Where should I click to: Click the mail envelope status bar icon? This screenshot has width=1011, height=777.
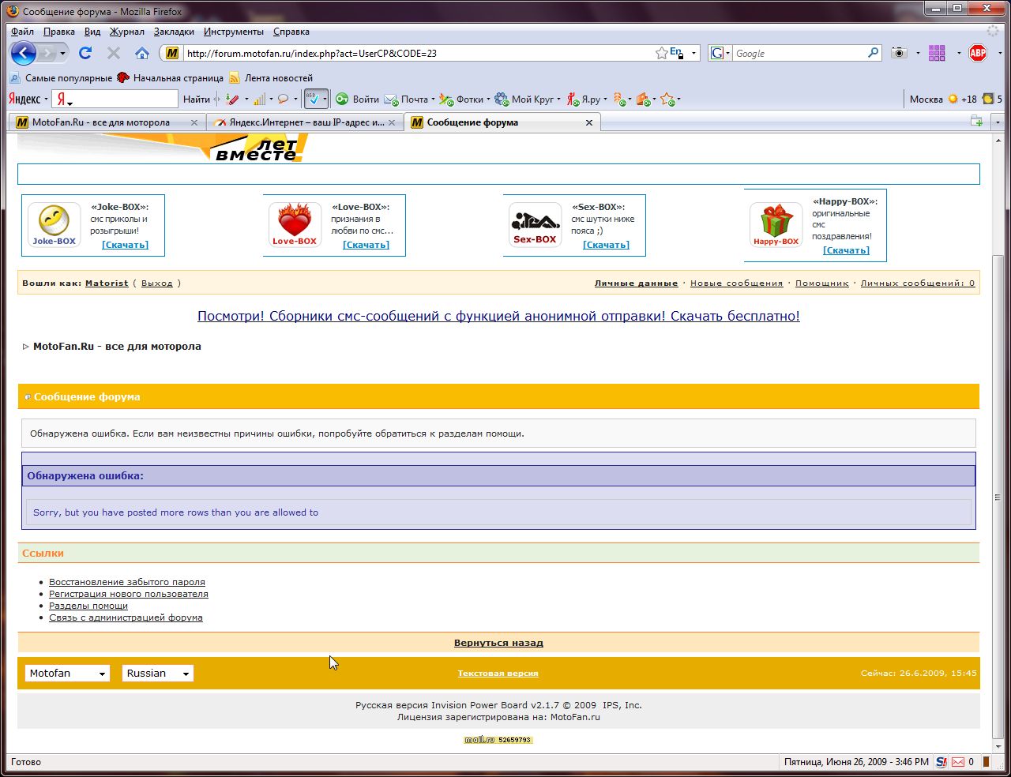(958, 762)
